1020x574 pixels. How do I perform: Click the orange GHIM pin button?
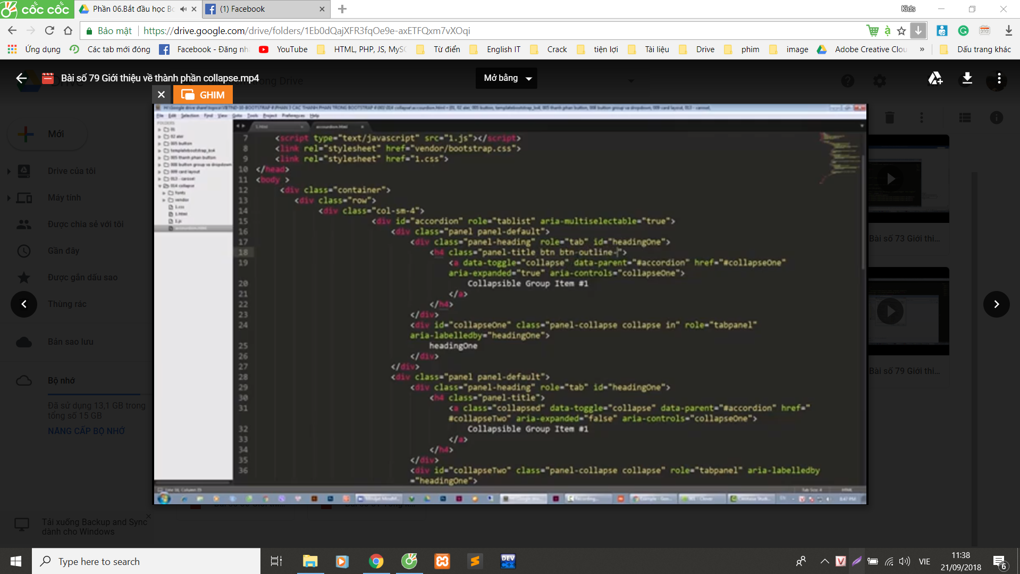203,95
